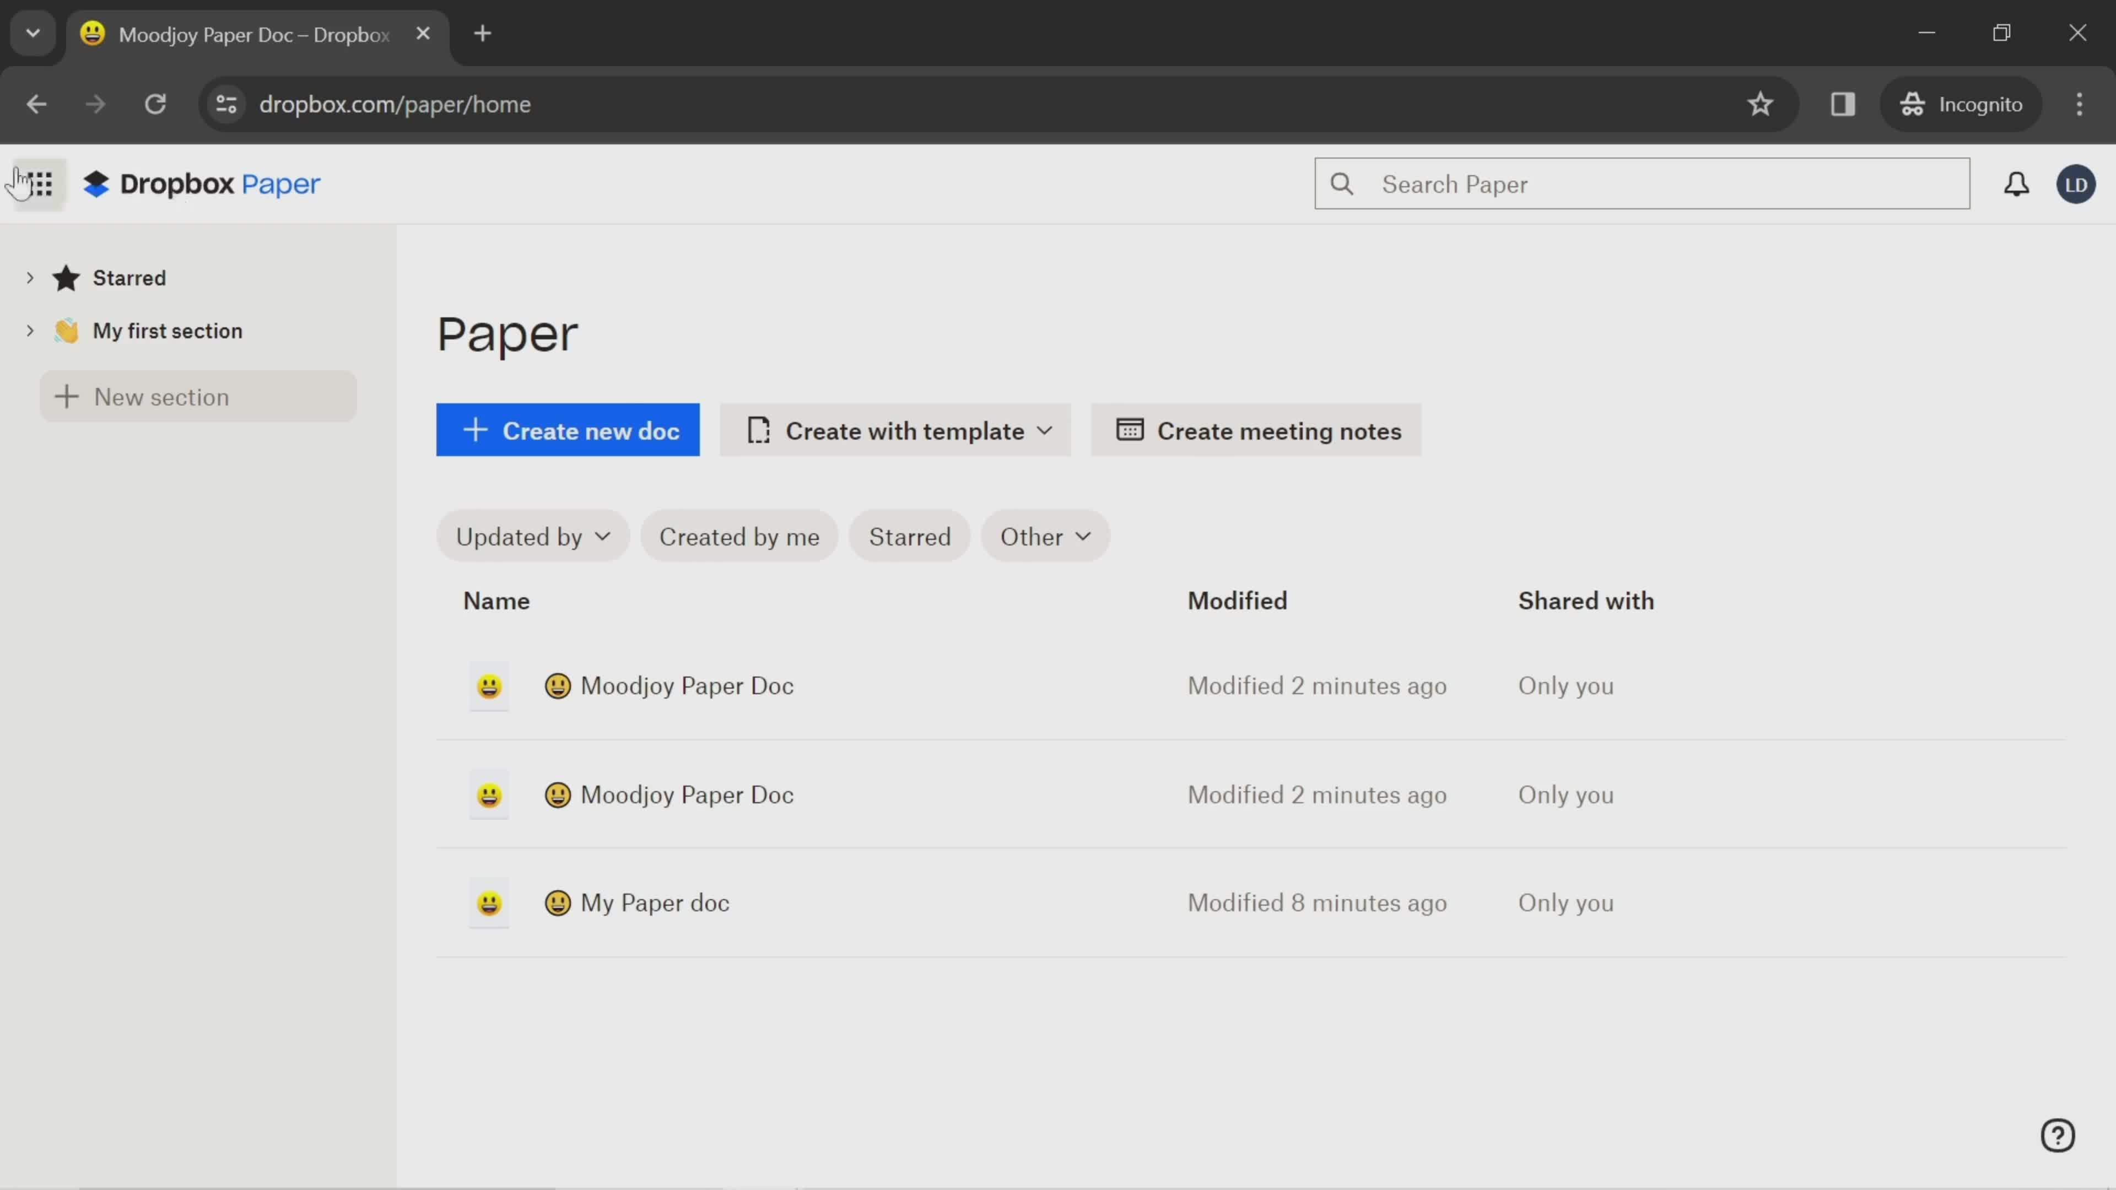Expand My first section in sidebar
Image resolution: width=2116 pixels, height=1190 pixels.
30,330
